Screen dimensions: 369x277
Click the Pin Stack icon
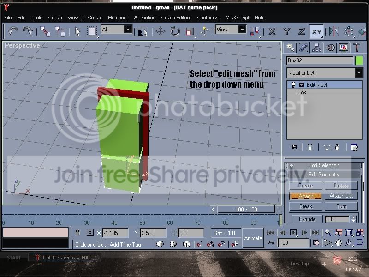293,147
